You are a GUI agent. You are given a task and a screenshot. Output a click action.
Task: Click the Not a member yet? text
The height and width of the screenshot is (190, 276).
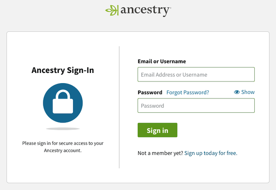tap(161, 153)
